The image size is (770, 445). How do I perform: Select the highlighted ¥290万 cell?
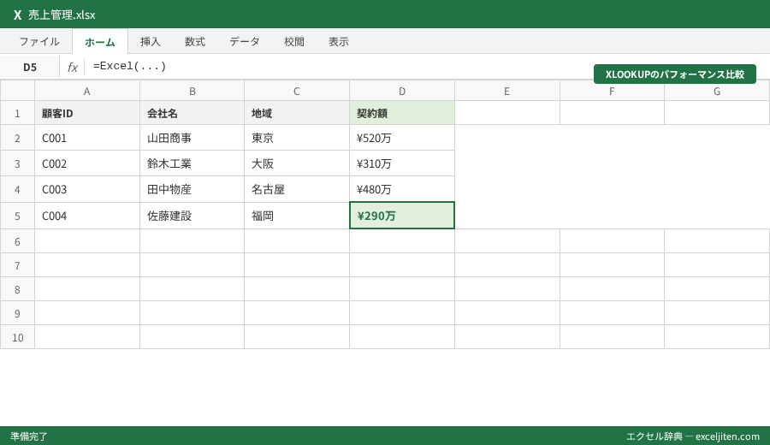402,216
